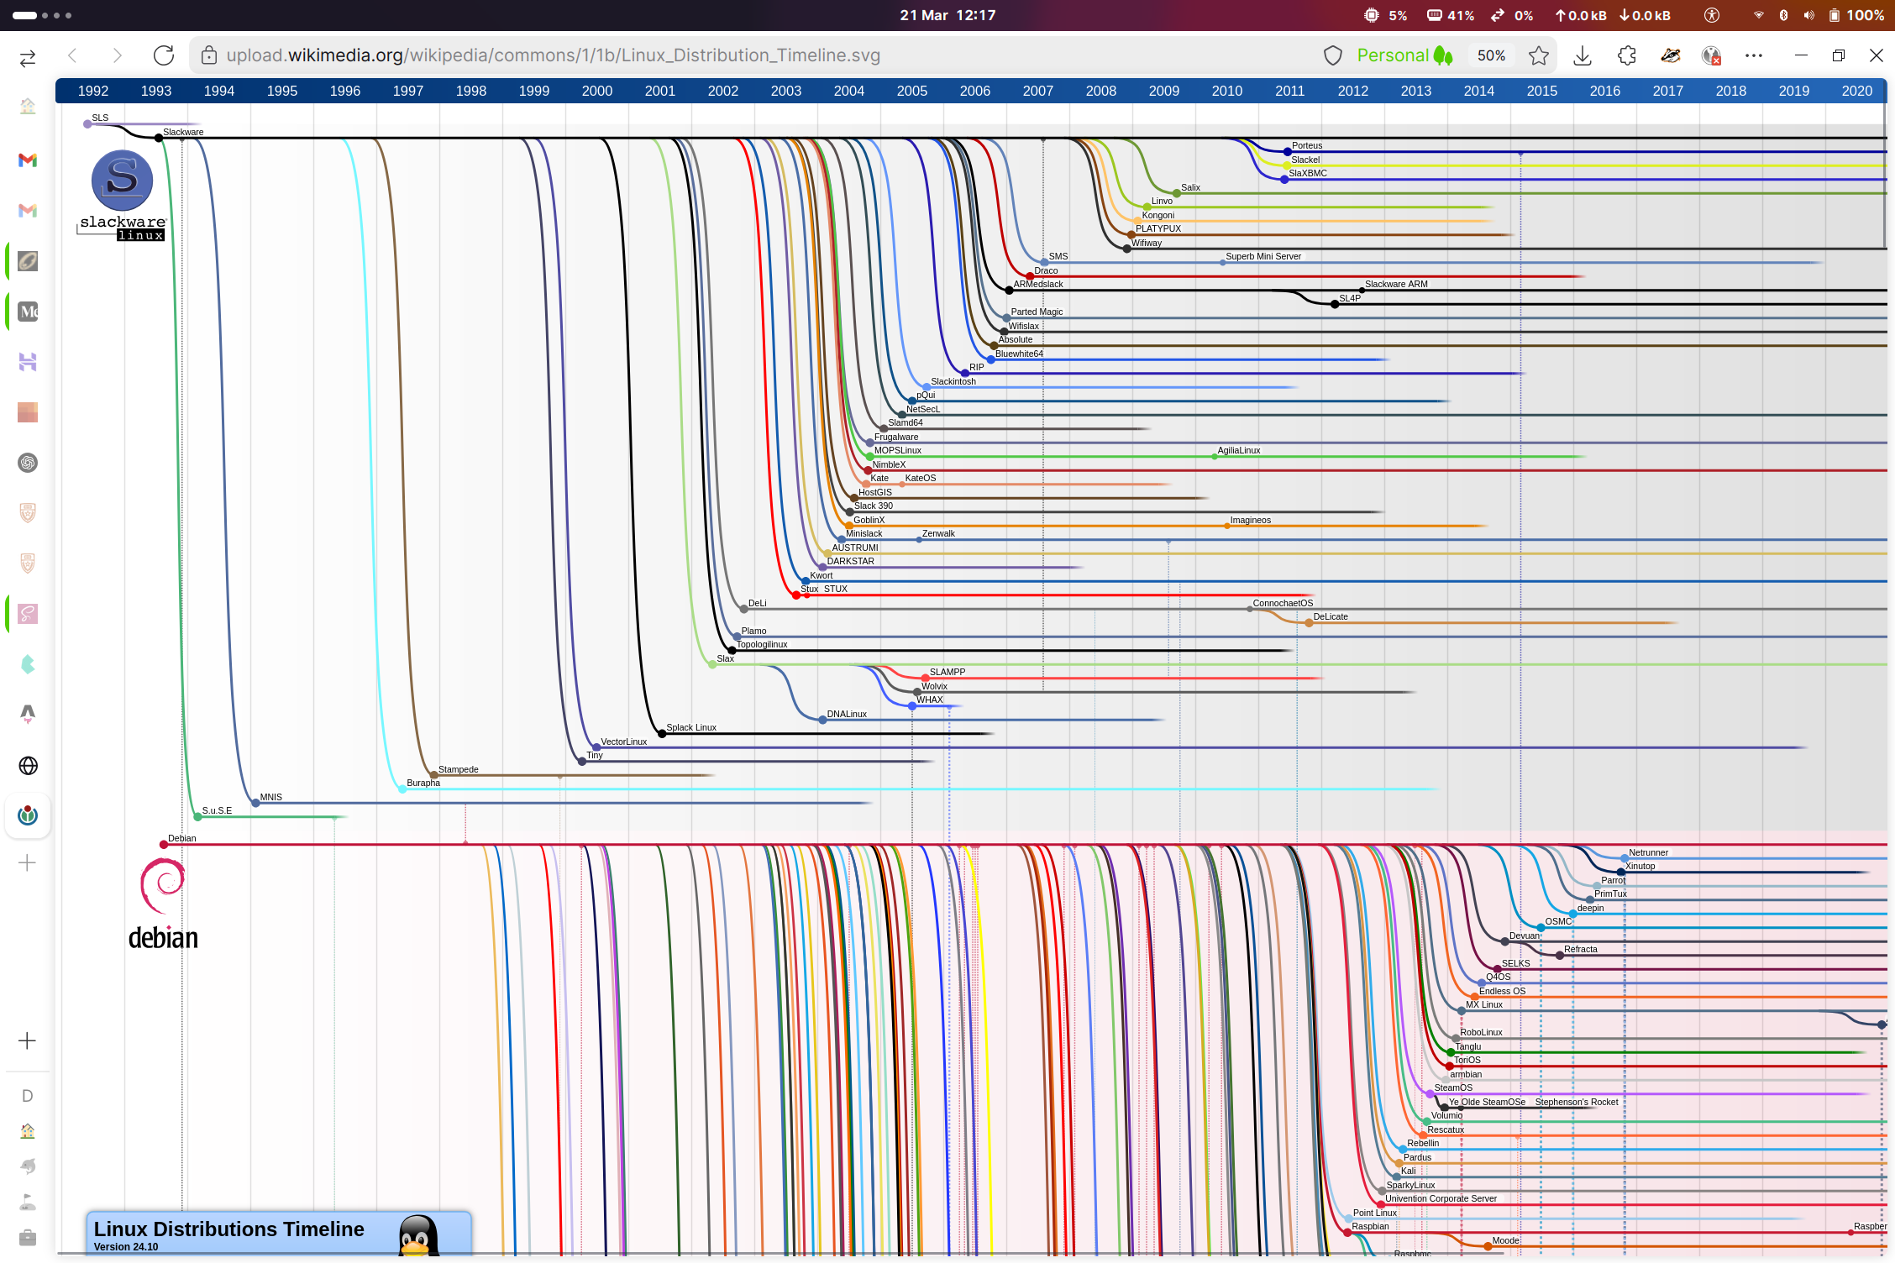Viewport: 1895px width, 1263px height.
Task: Switch to the teal hexagon-shaped tab
Action: tap(28, 664)
